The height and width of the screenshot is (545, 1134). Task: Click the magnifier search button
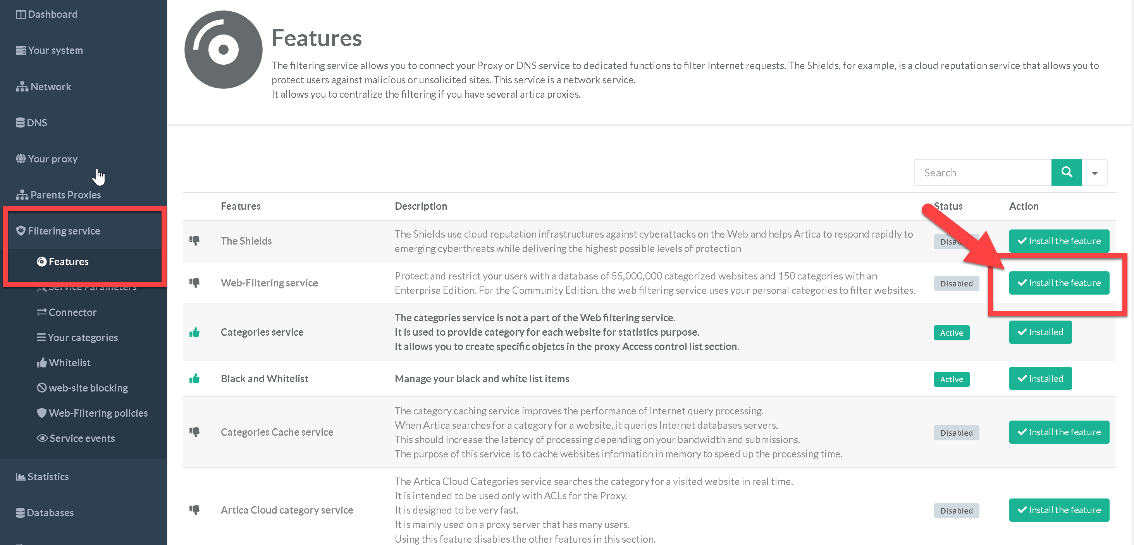(1066, 172)
